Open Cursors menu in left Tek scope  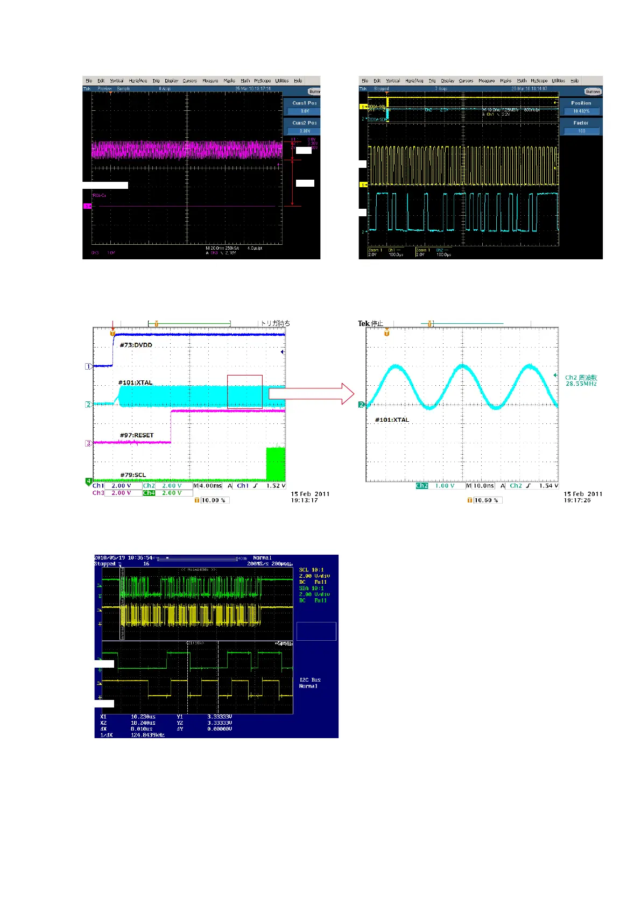click(189, 81)
